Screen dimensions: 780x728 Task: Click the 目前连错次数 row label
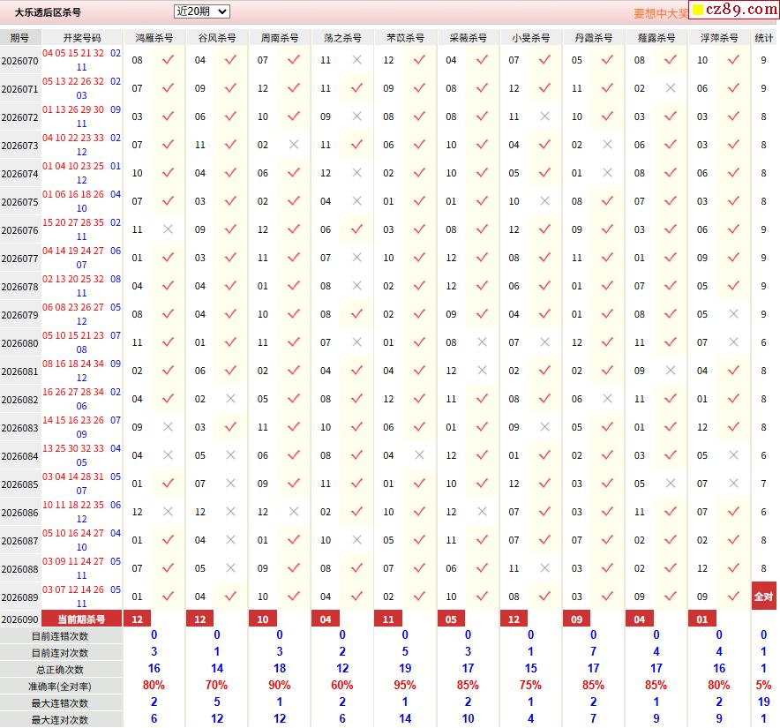click(x=60, y=636)
